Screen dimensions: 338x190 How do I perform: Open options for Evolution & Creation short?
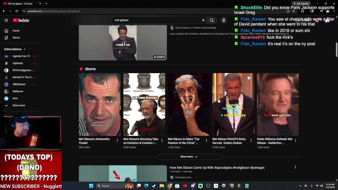tap(162, 140)
